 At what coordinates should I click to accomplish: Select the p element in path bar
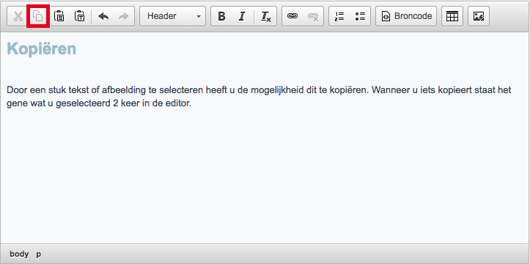click(39, 254)
